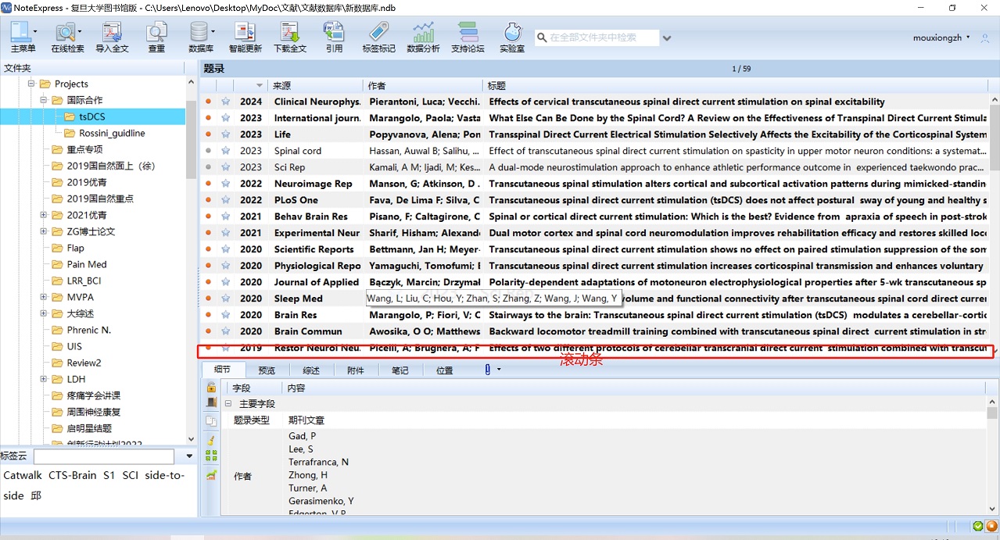
Task: Toggle the read-status dot on the 2023 Spinal cord record
Action: (208, 151)
